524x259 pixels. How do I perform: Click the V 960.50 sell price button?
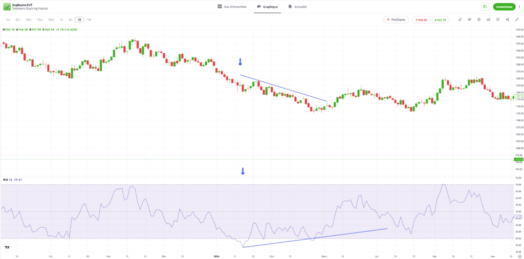421,20
